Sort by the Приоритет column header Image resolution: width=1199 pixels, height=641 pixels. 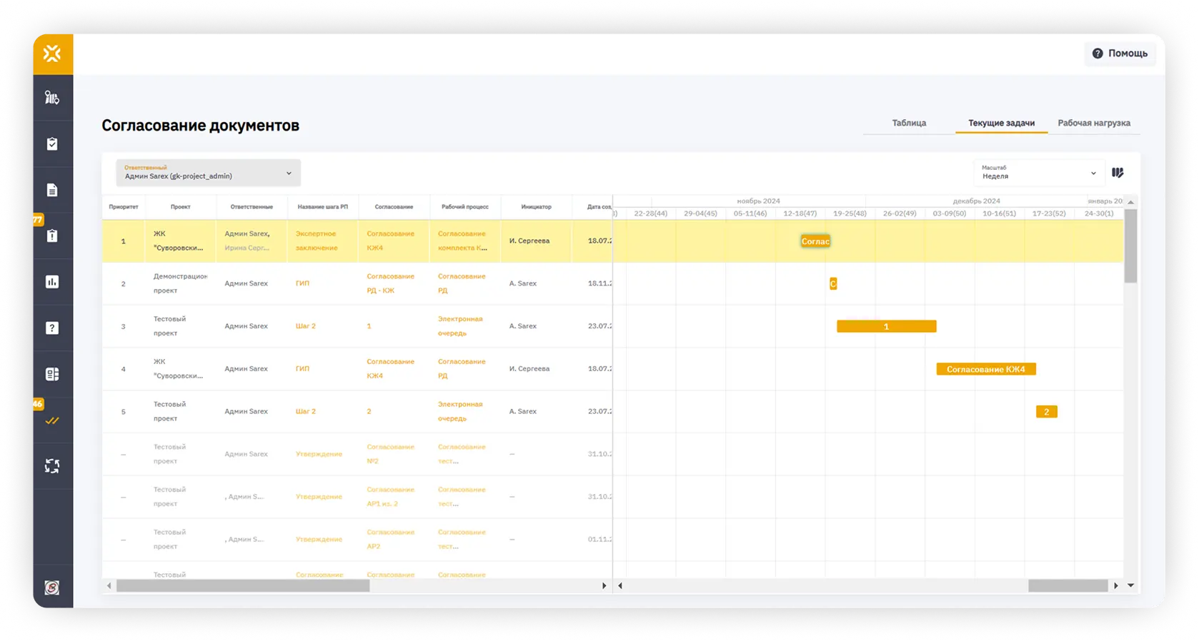click(124, 207)
